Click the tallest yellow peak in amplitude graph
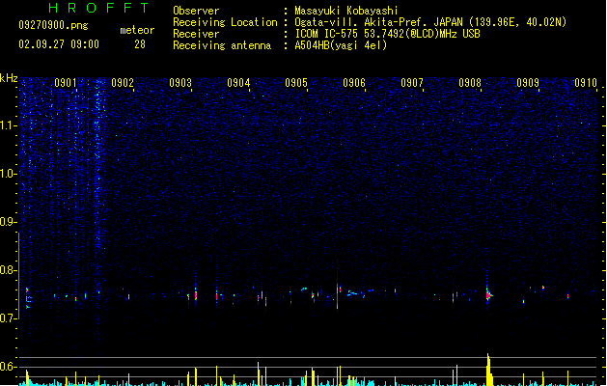 [489, 370]
